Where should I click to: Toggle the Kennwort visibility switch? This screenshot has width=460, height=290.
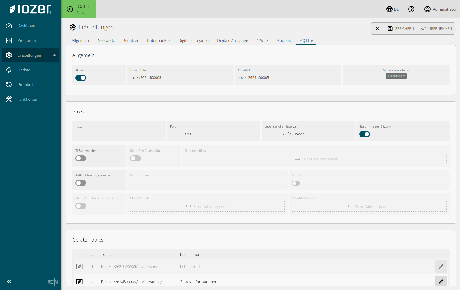[296, 183]
